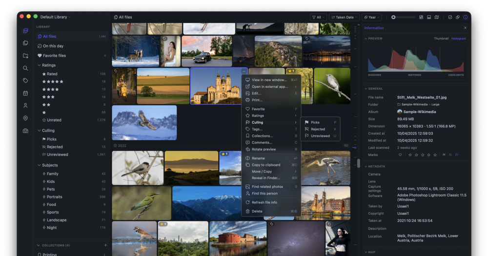Screen dimensions: 488x256
Task: Collapse the Culling section in the sidebar
Action: pos(39,131)
